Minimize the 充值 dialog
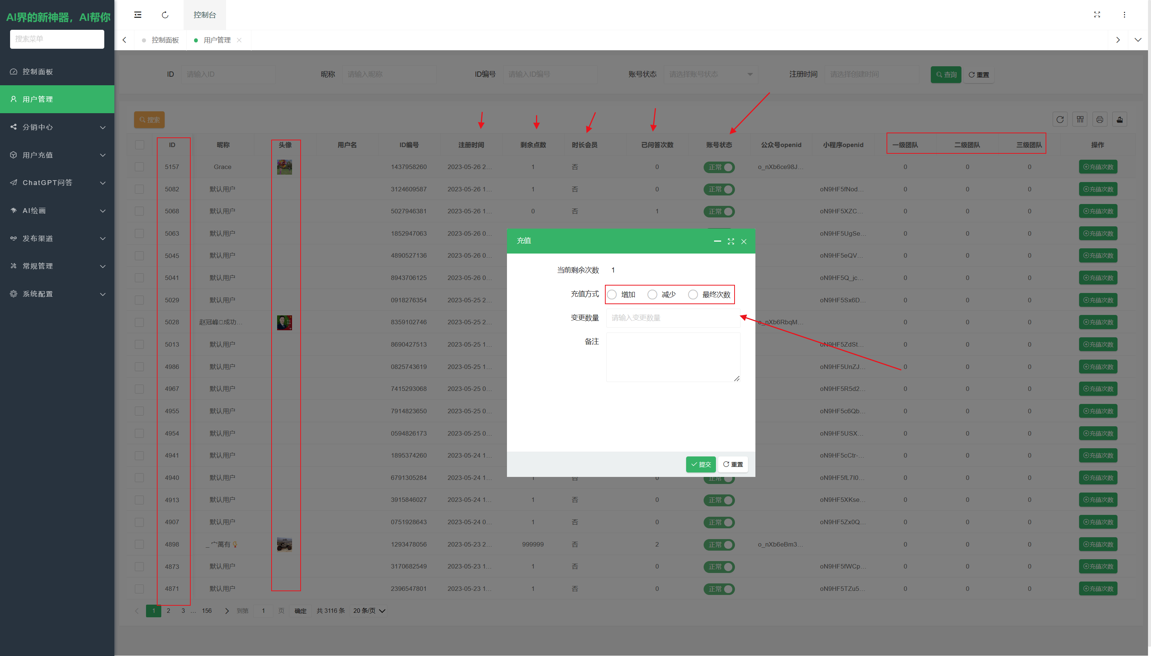 (717, 241)
